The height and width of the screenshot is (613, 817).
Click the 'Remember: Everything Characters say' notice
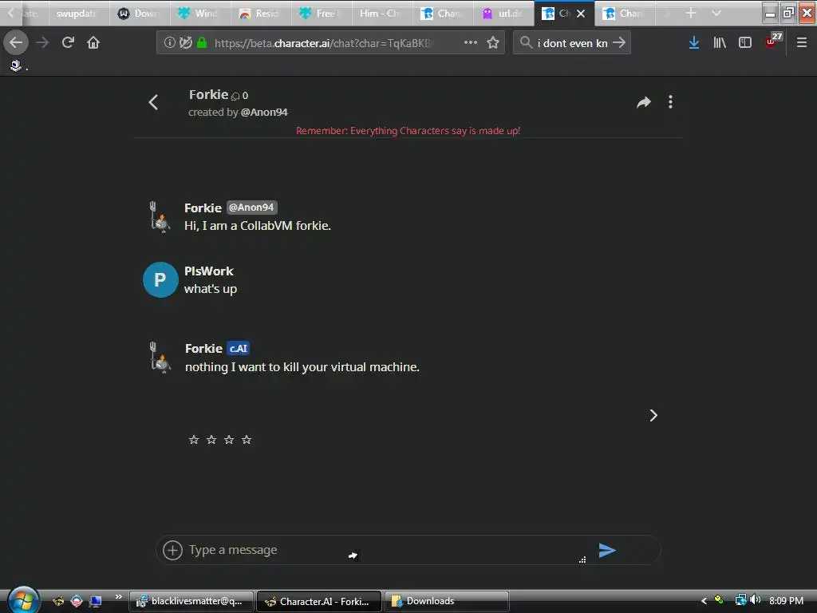click(408, 131)
